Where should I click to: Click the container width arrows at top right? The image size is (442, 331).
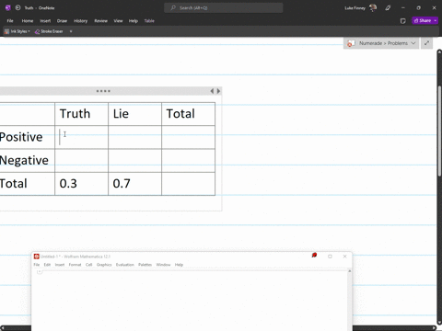215,91
